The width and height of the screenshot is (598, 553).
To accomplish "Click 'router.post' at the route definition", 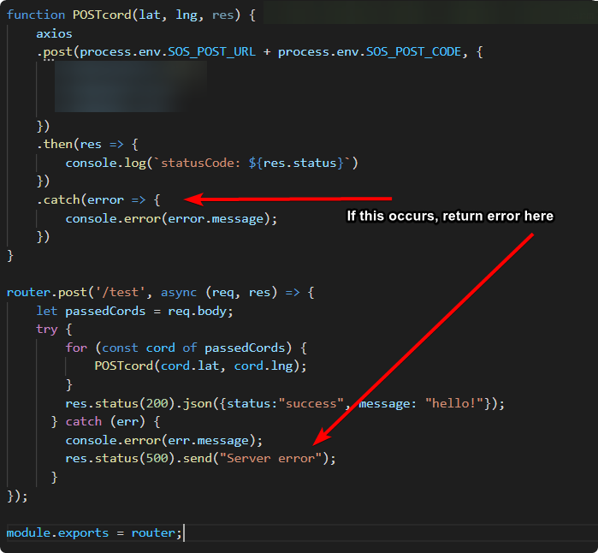I will coord(47,293).
